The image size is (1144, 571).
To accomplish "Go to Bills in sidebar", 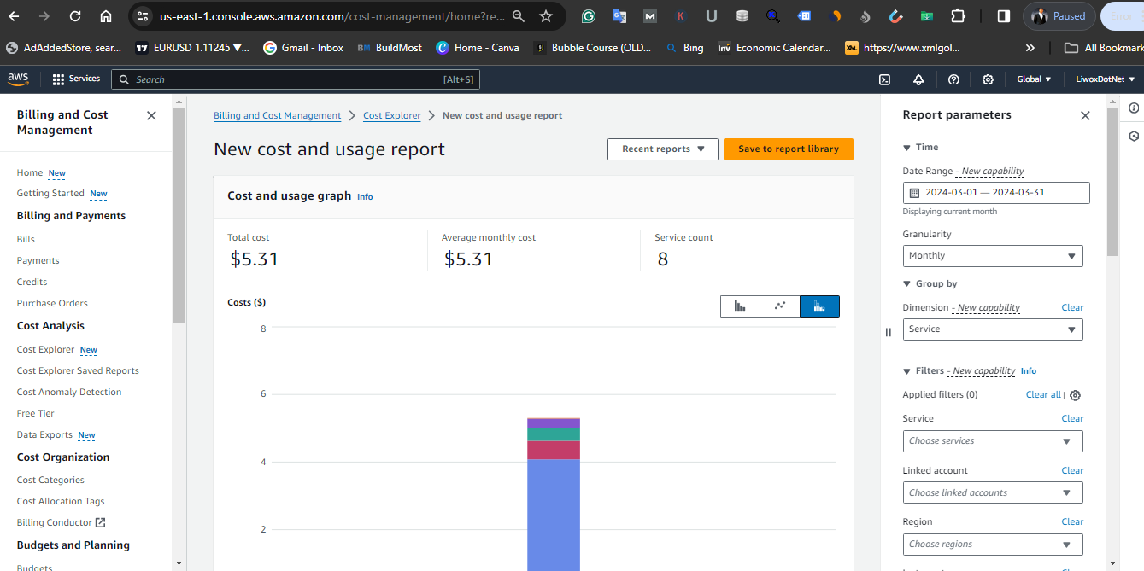I will 26,240.
